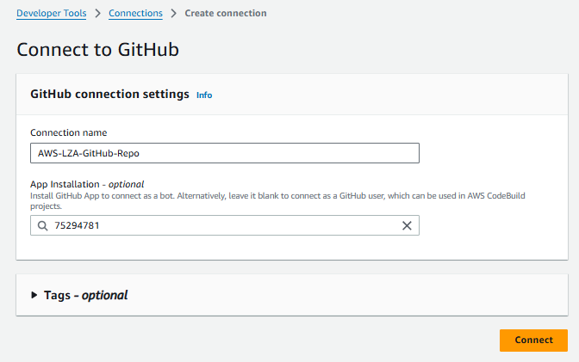The height and width of the screenshot is (362, 579).
Task: Click the Tags - optional label
Action: (85, 295)
